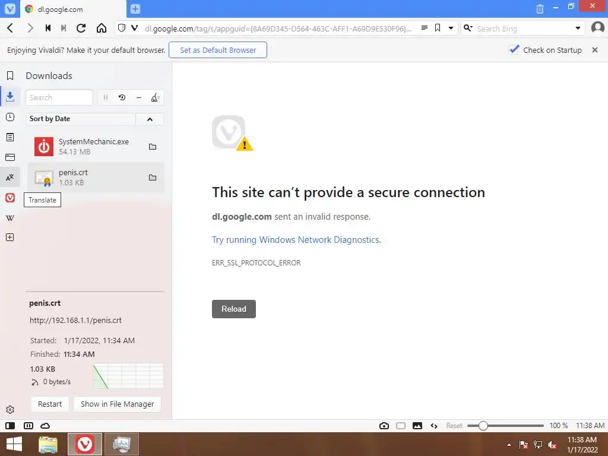Reset the page zoom

[454, 426]
